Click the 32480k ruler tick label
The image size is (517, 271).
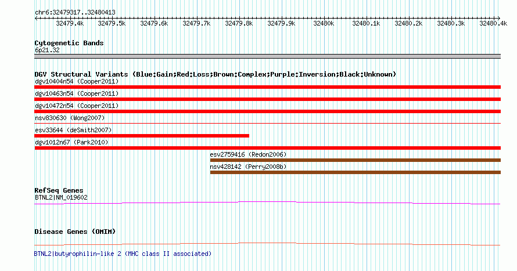point(324,23)
